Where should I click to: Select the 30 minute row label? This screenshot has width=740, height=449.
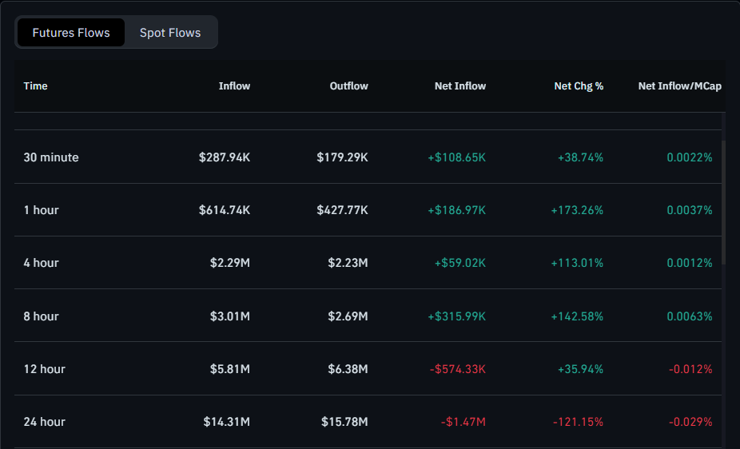pos(51,157)
